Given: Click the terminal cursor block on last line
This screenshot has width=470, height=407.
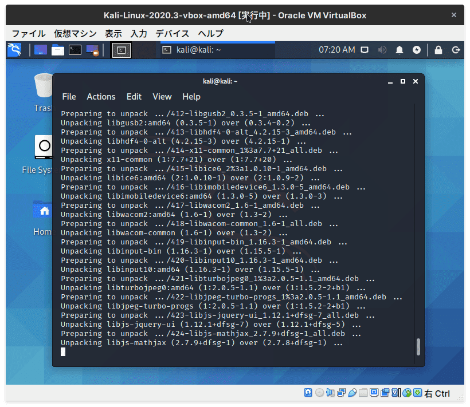Looking at the screenshot, I should [x=63, y=351].
